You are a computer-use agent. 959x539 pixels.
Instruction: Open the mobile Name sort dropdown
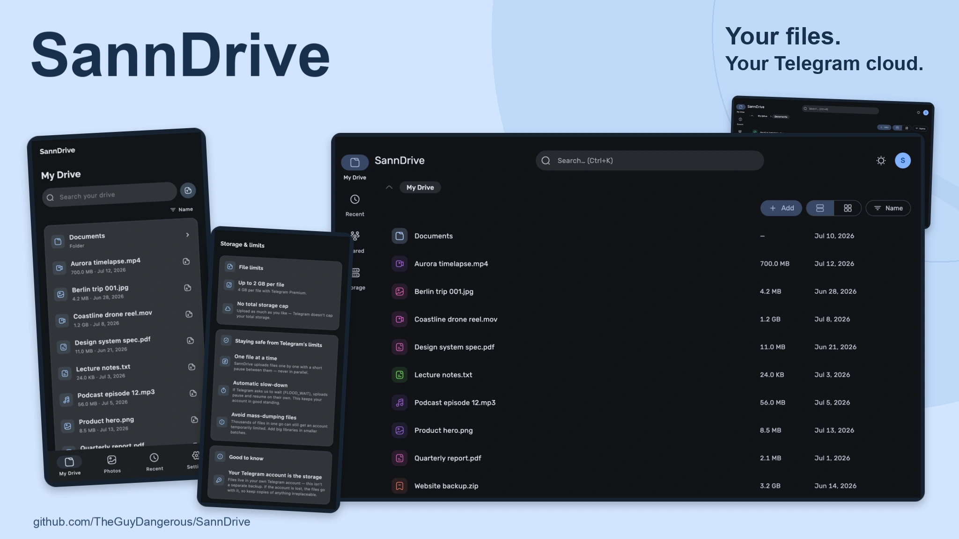click(x=181, y=209)
